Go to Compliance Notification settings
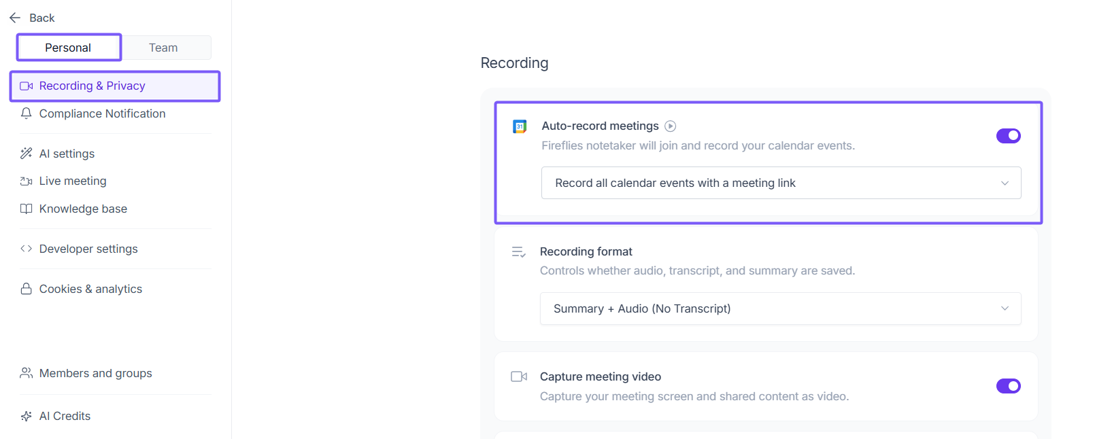 tap(102, 113)
